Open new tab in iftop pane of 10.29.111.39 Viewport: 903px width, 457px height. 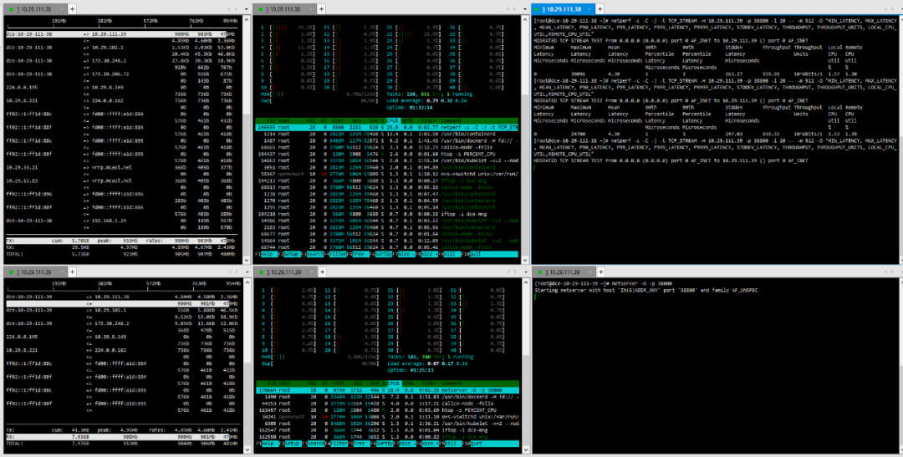point(73,272)
